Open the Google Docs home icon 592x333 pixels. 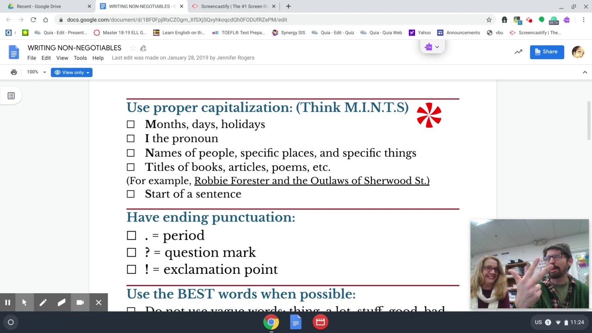[x=14, y=52]
